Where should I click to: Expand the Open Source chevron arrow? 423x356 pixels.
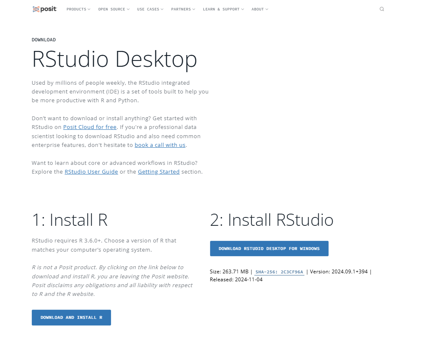click(128, 9)
